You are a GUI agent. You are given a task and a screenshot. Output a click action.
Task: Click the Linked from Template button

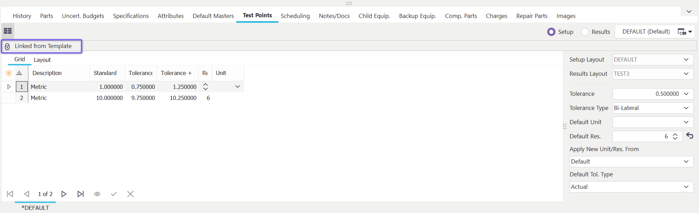(42, 46)
